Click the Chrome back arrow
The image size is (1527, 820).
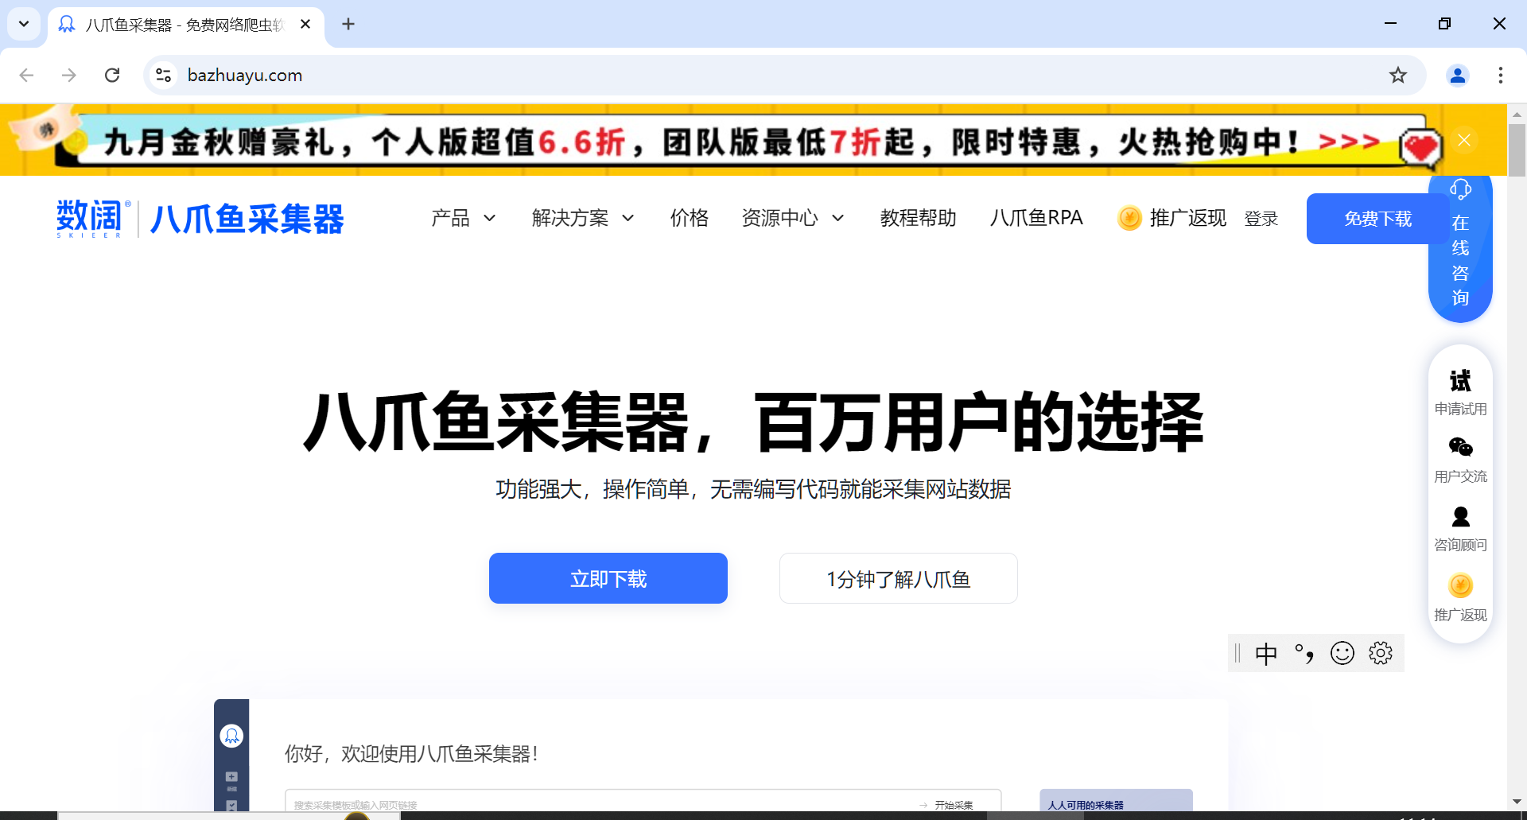point(26,75)
